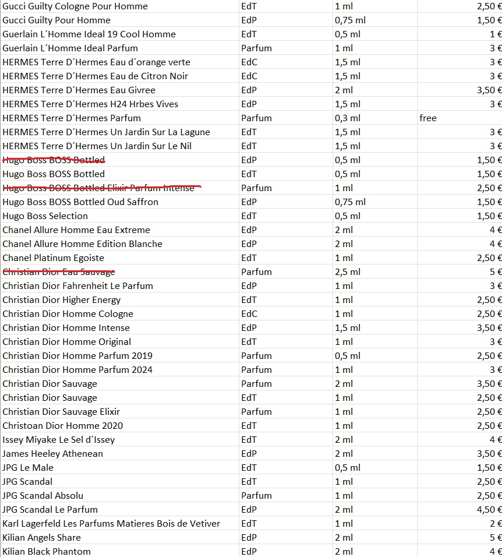Select the 2,5 ml volume cell
Screen dimensions: 502x557
point(374,272)
